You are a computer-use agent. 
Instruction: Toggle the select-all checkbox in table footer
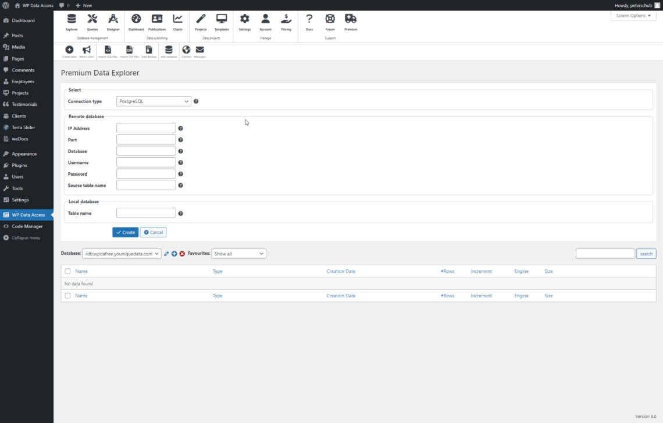68,296
